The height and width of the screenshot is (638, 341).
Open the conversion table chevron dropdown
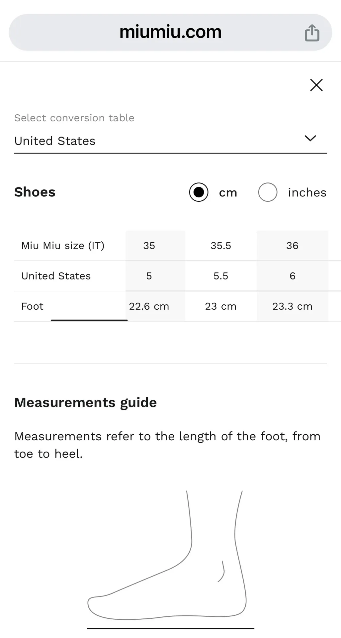coord(310,138)
